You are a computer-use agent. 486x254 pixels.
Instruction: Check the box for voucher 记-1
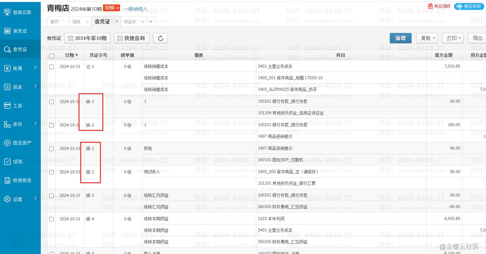click(51, 67)
